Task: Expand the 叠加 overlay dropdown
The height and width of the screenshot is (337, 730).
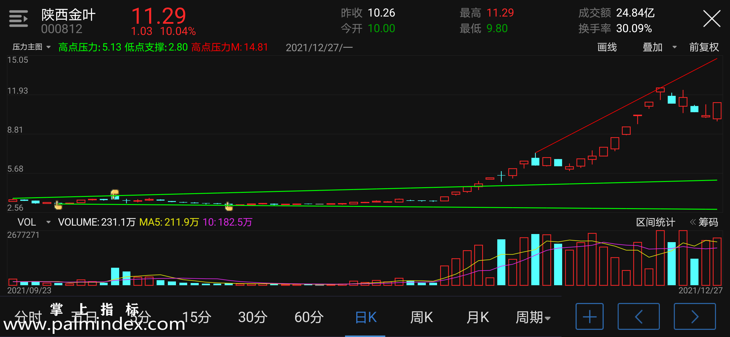Action: [659, 47]
